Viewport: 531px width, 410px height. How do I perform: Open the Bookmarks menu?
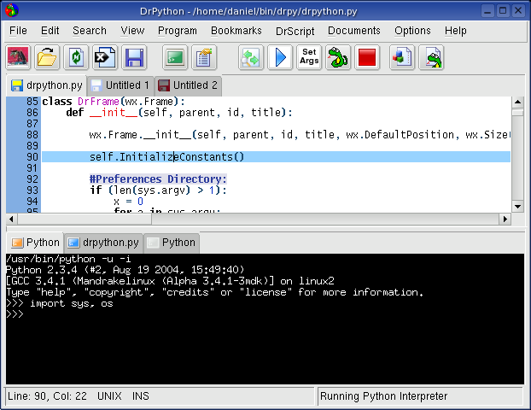click(x=236, y=31)
